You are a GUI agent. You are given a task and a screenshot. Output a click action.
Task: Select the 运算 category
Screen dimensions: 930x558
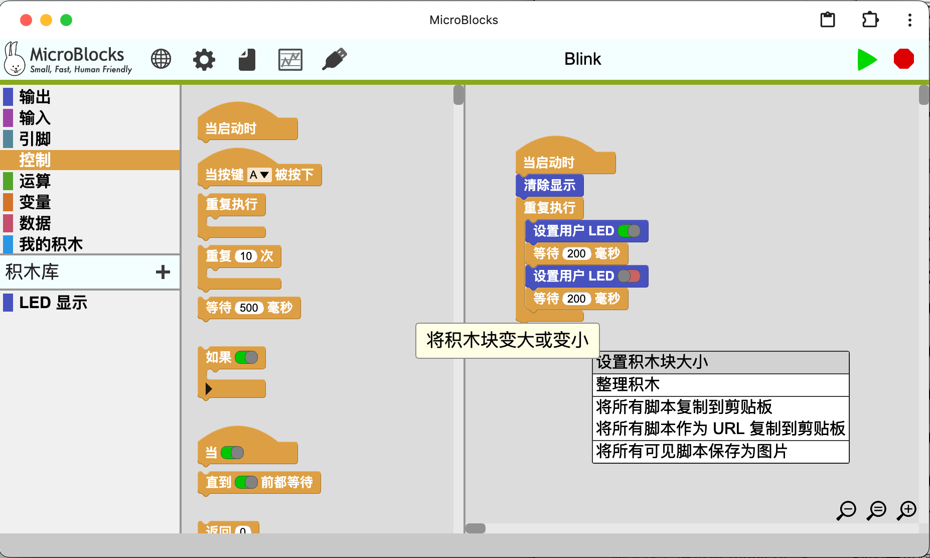[x=90, y=181]
